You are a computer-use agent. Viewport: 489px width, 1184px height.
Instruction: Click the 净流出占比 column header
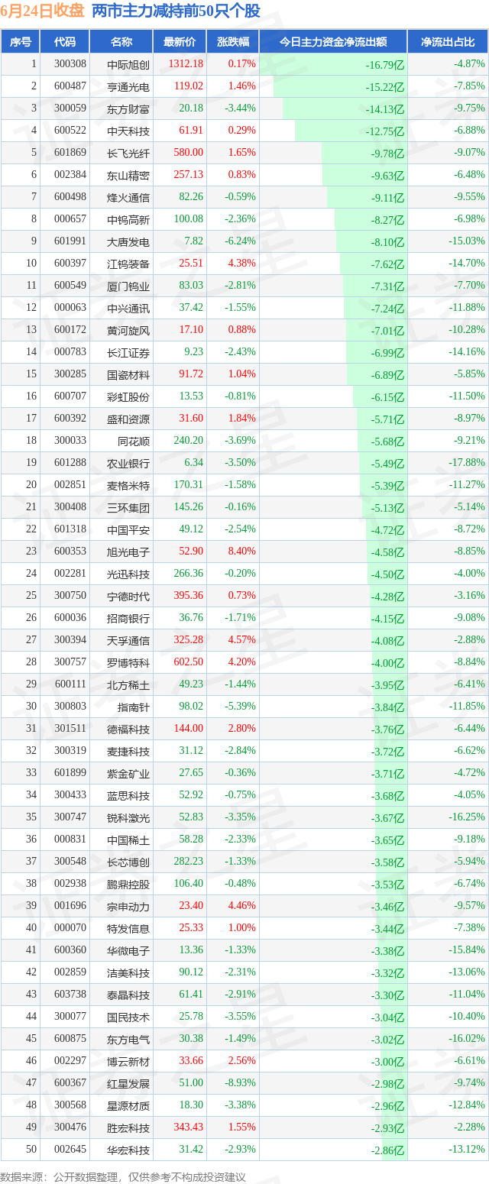(448, 42)
